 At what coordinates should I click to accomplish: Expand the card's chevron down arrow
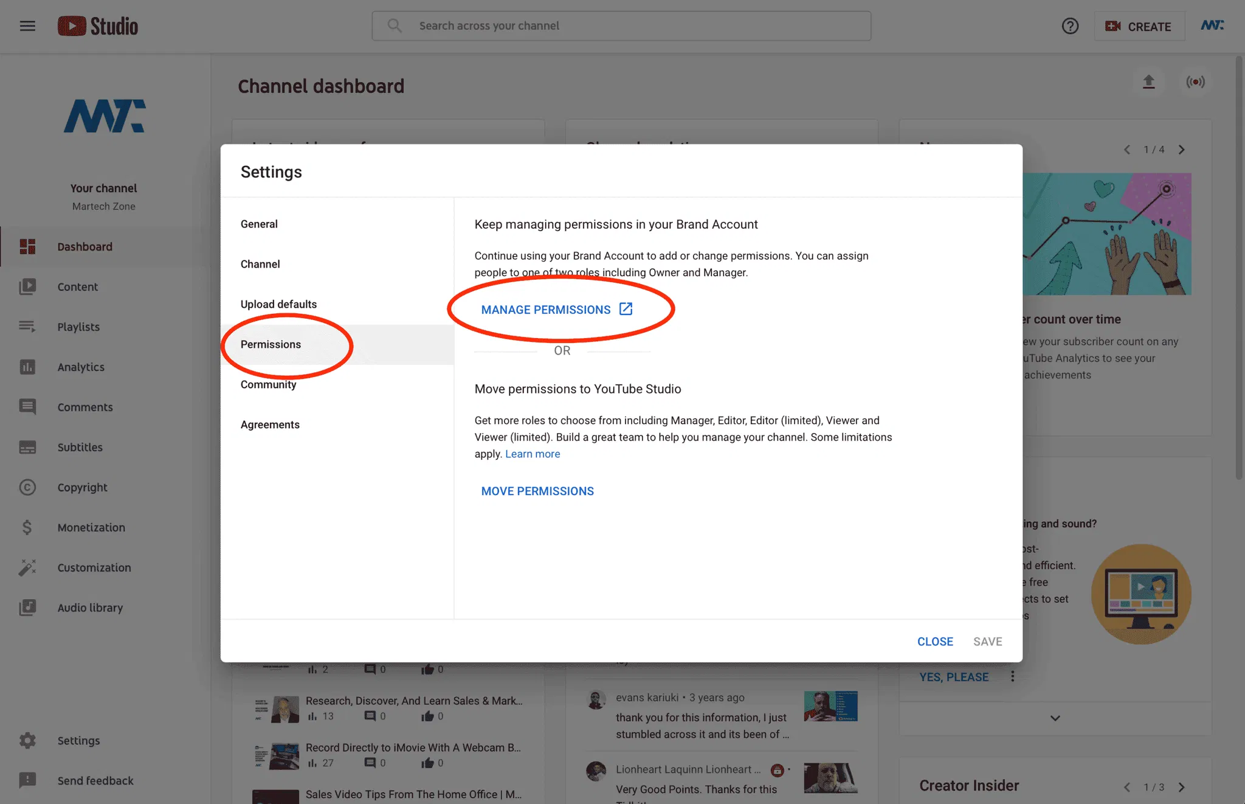(x=1055, y=718)
